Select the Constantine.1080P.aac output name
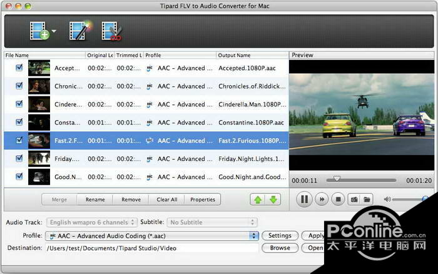This screenshot has height=274, width=438. pos(251,123)
